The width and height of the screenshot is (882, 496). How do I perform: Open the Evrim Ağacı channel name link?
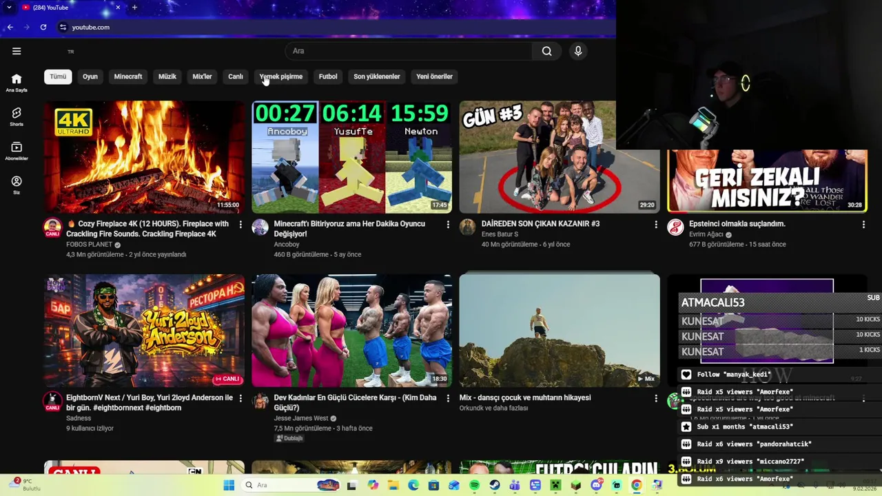click(706, 234)
